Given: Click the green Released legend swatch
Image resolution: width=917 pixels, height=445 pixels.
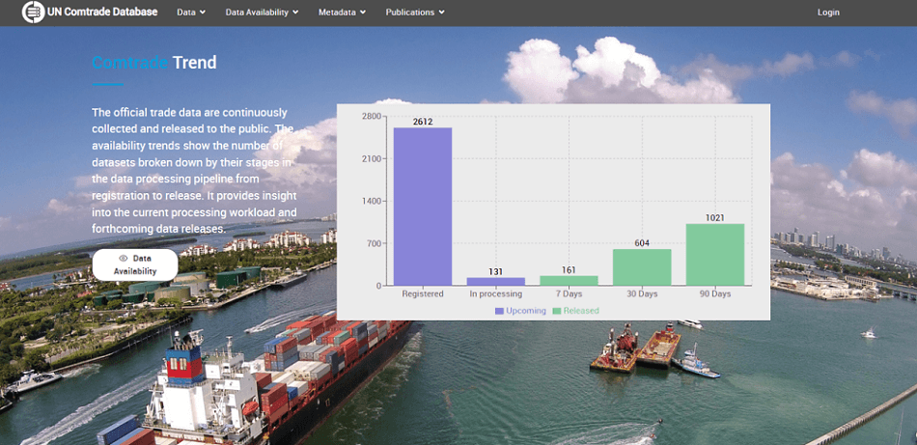Looking at the screenshot, I should tap(557, 311).
